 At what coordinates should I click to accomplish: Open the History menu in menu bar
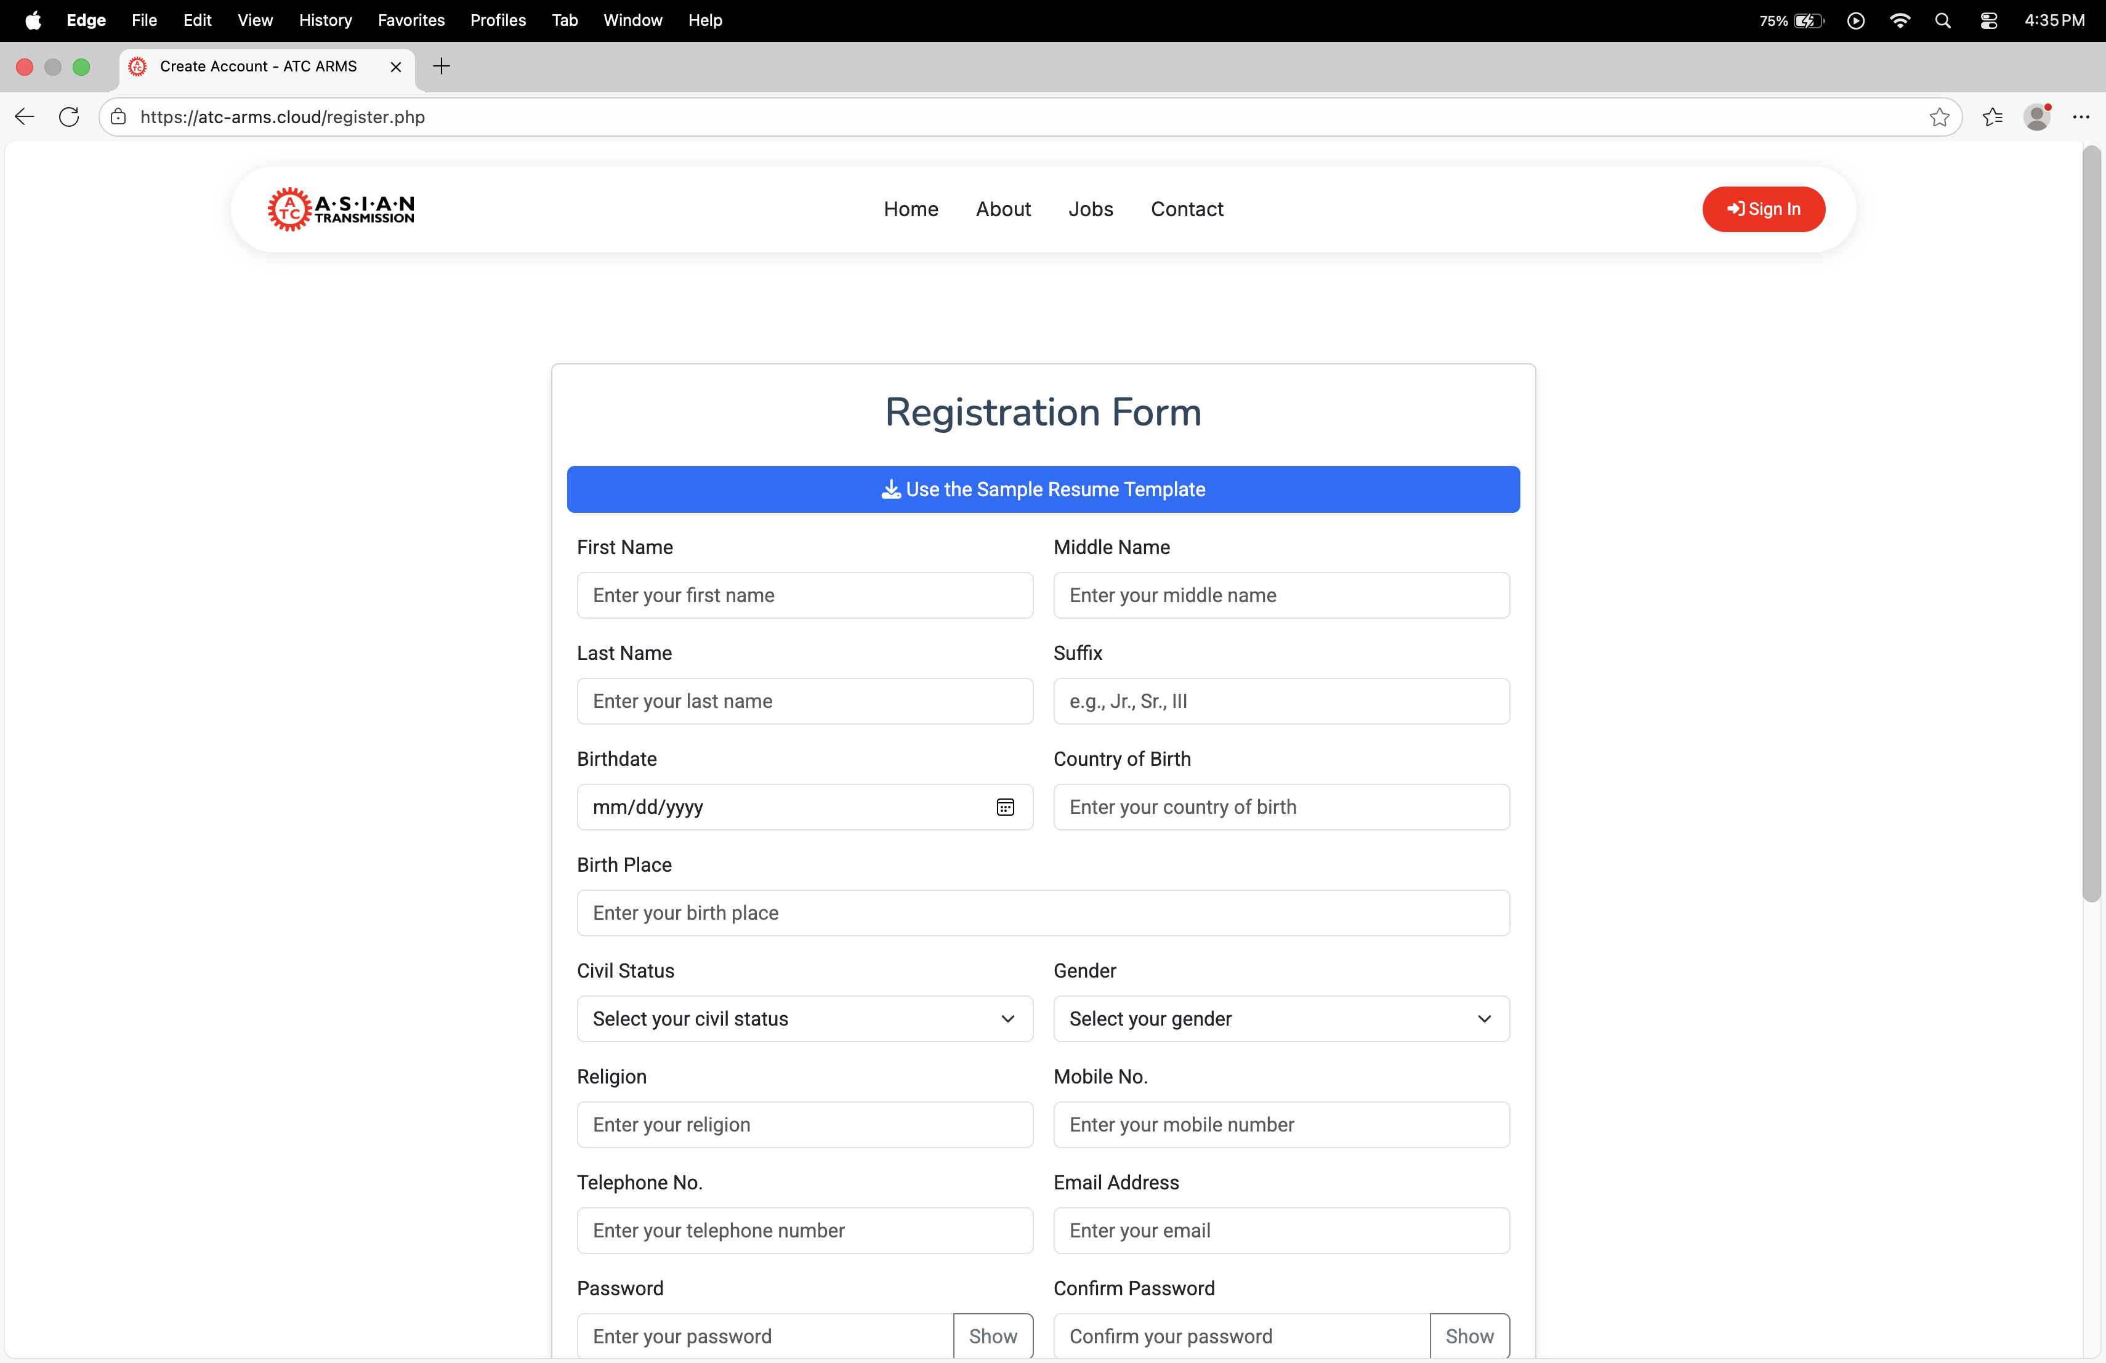[325, 20]
